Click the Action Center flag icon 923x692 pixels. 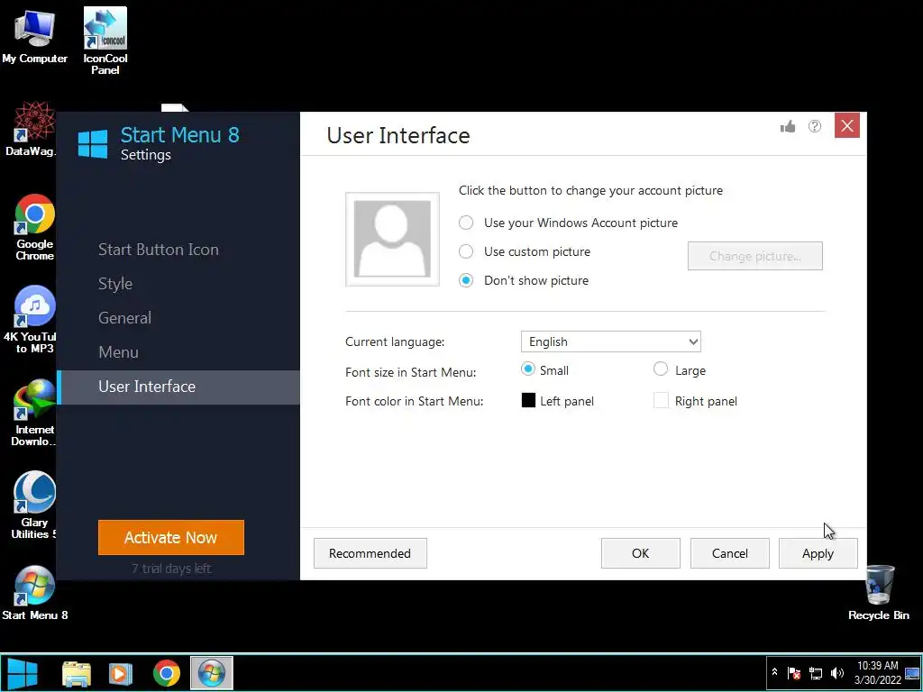[x=794, y=672]
